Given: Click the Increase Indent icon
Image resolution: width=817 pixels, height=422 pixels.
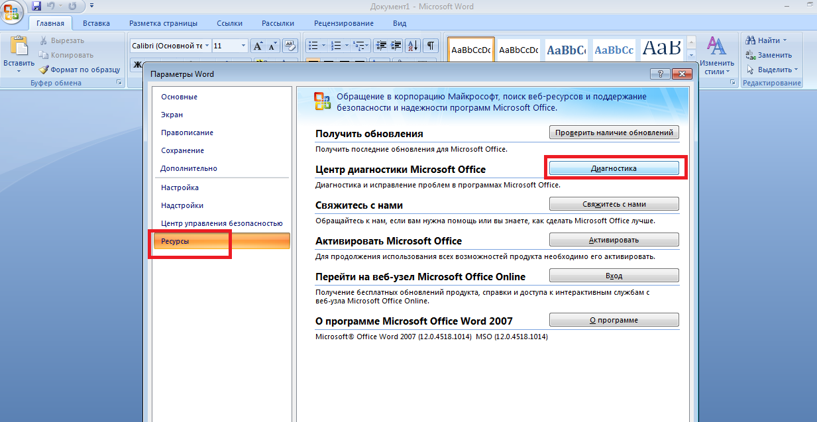Looking at the screenshot, I should tap(396, 46).
